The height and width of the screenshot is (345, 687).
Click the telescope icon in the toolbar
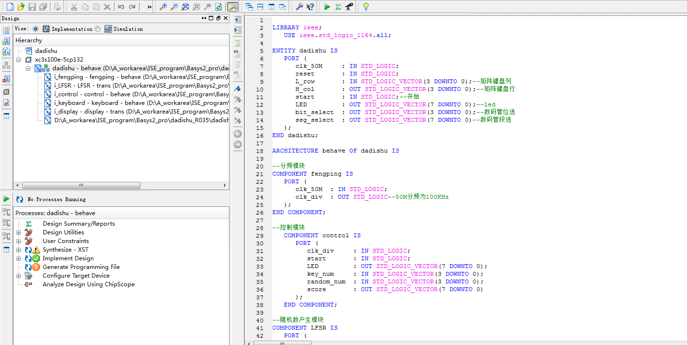click(349, 7)
